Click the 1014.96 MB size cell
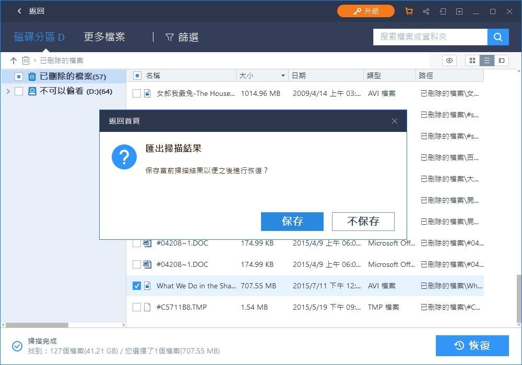Image resolution: width=522 pixels, height=365 pixels. click(x=260, y=93)
